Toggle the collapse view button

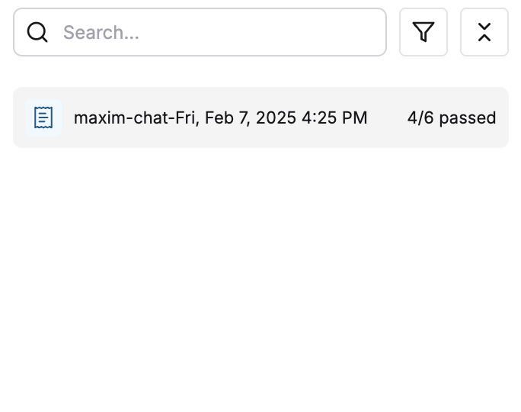484,32
